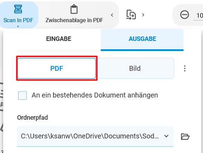
Task: Expand the Ordnerpfad dropdown arrow
Action: [x=166, y=136]
